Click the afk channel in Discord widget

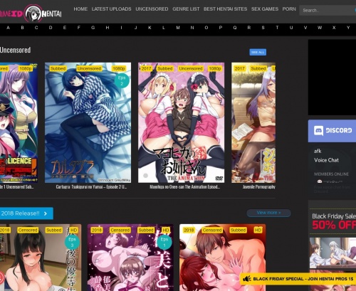318,151
